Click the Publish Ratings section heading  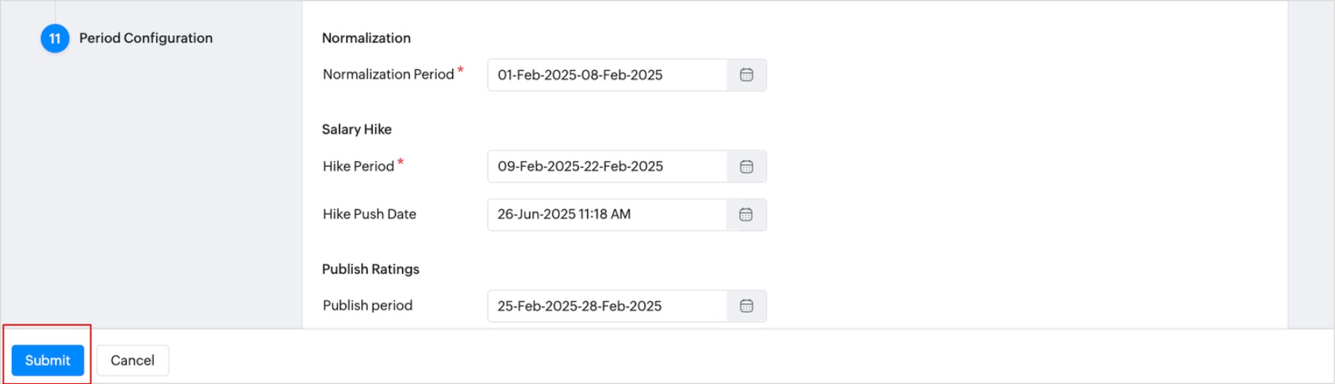[371, 269]
